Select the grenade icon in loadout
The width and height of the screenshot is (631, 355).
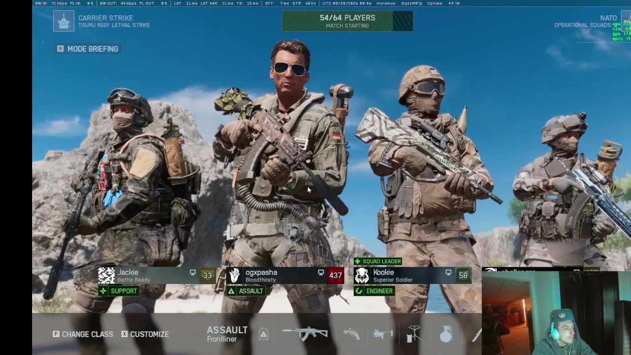point(446,334)
